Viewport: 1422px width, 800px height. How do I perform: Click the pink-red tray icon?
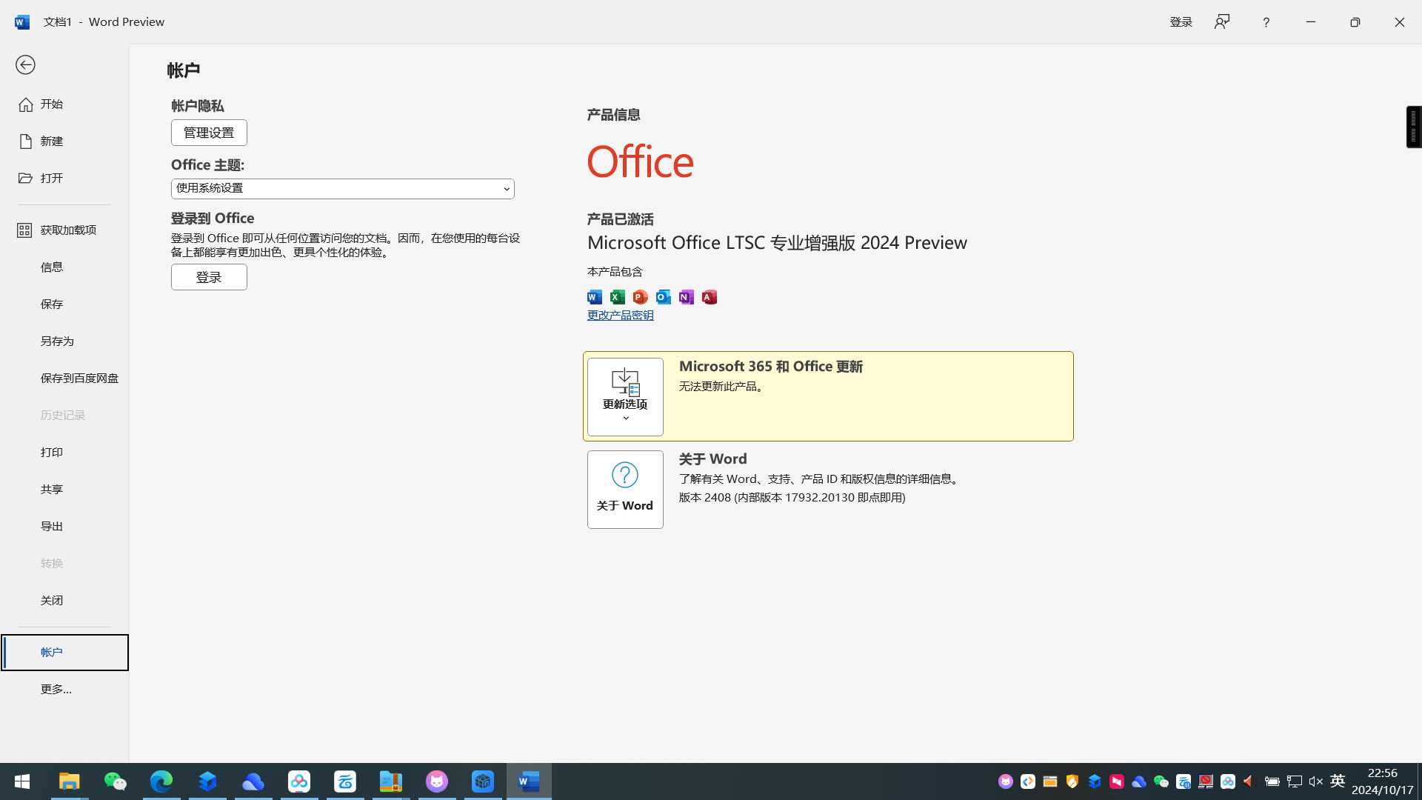coord(1117,781)
